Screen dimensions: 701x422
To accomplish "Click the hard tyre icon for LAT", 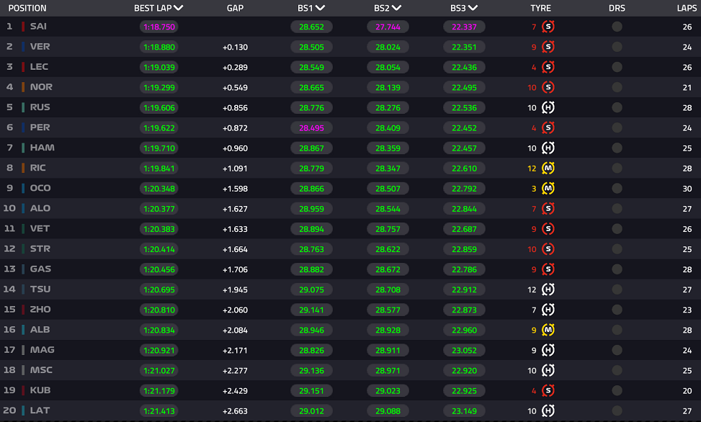I will pyautogui.click(x=548, y=410).
